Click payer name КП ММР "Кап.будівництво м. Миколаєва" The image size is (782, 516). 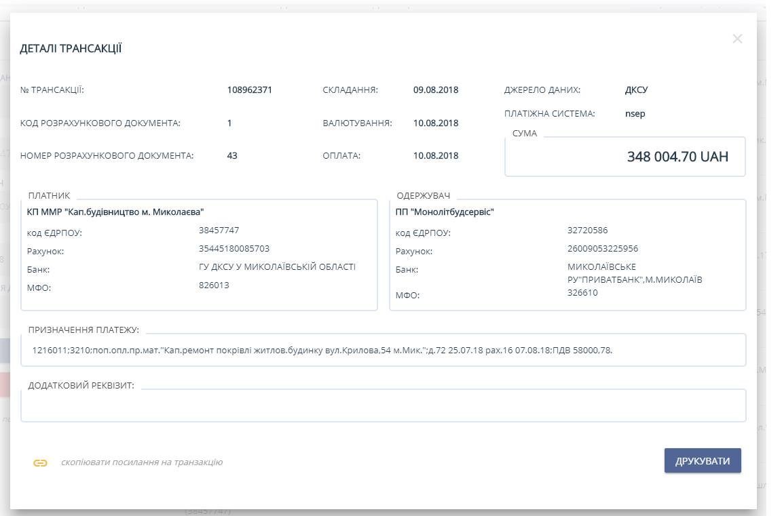[115, 212]
